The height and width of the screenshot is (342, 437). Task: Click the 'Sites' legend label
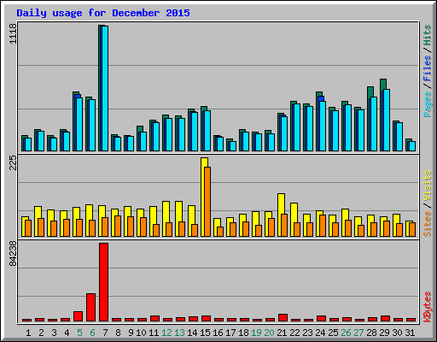[428, 224]
